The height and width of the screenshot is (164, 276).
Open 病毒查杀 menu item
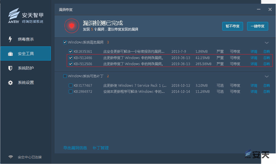pyautogui.click(x=26, y=39)
